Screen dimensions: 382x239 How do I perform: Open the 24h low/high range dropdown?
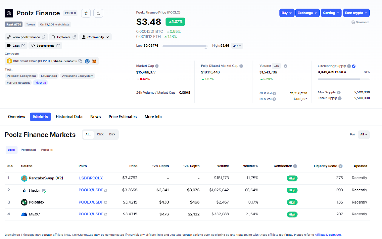(x=238, y=46)
